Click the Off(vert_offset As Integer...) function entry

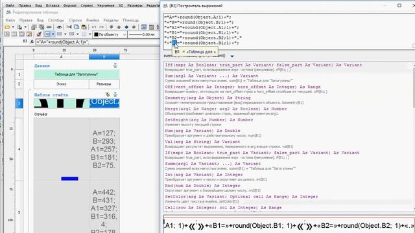pyautogui.click(x=243, y=87)
